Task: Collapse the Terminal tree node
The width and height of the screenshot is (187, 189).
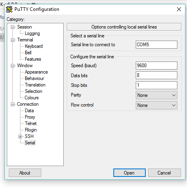Action: point(12,40)
